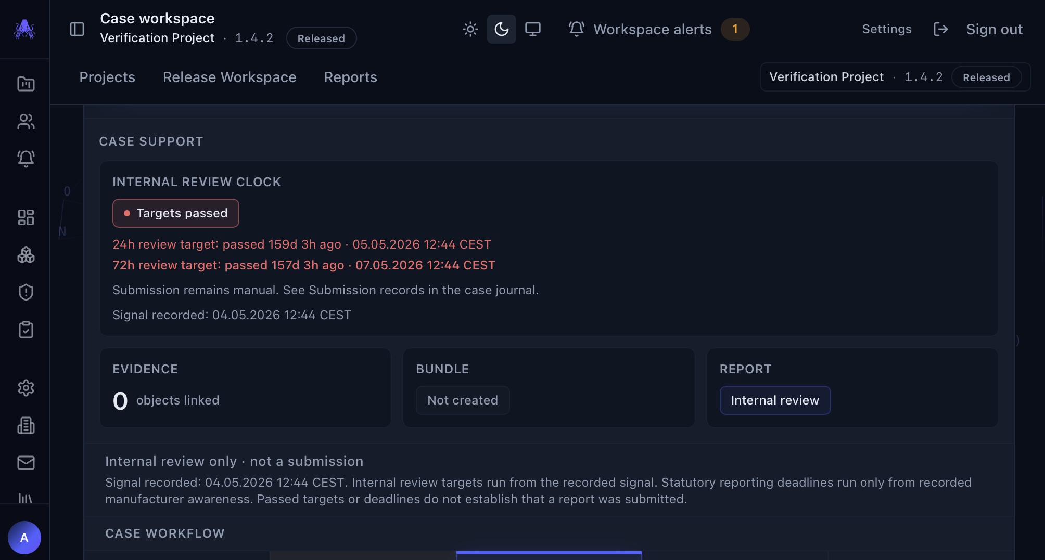Viewport: 1045px width, 560px height.
Task: Click the Released badge beside the header version
Action: (x=321, y=38)
